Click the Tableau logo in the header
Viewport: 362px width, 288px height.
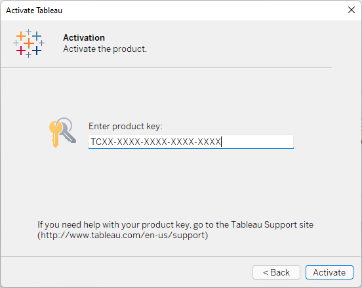click(x=29, y=43)
